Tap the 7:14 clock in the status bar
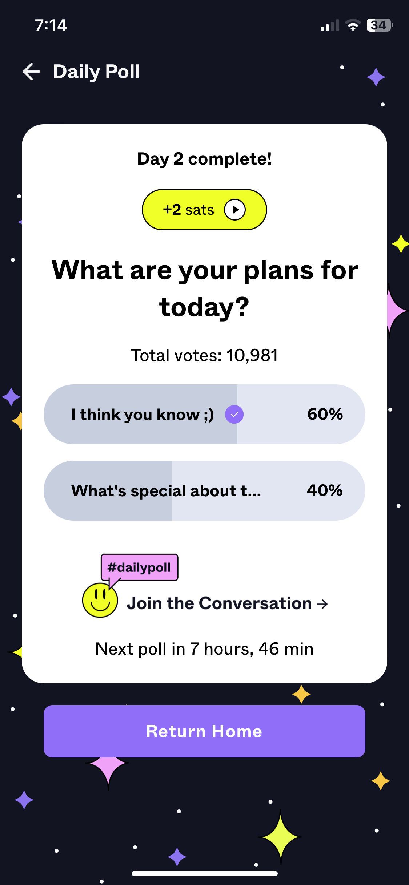 51,25
